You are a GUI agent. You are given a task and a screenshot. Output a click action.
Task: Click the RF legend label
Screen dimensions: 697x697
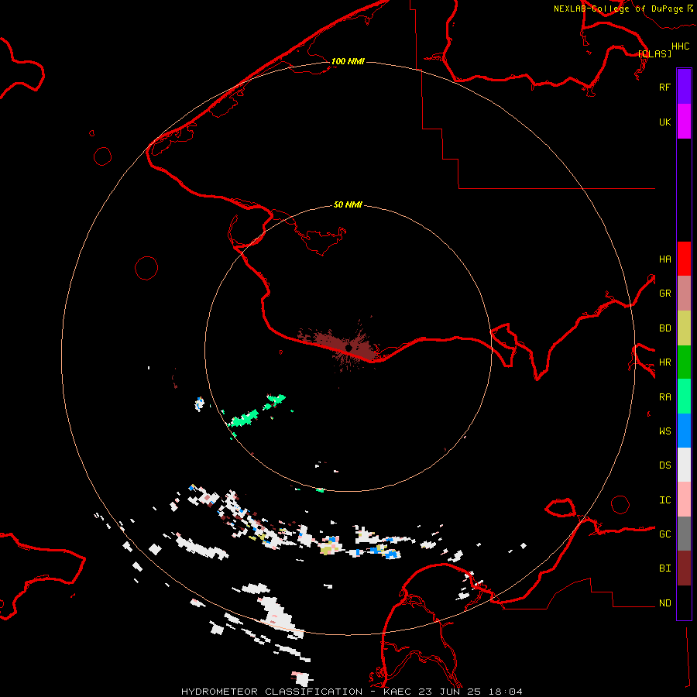(x=664, y=87)
